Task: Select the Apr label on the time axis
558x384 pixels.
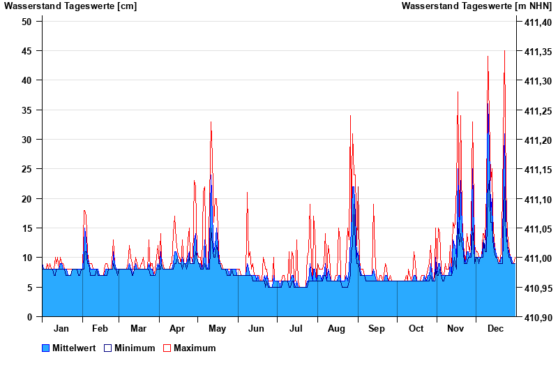Action: 177,328
